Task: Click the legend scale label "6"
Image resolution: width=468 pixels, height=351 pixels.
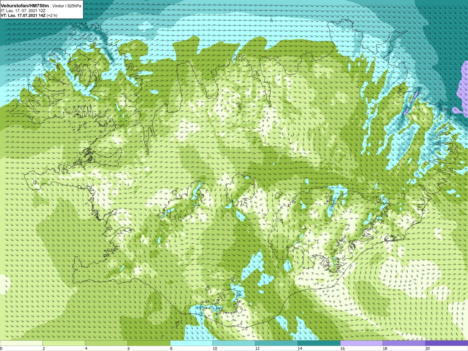Action: pos(129,348)
